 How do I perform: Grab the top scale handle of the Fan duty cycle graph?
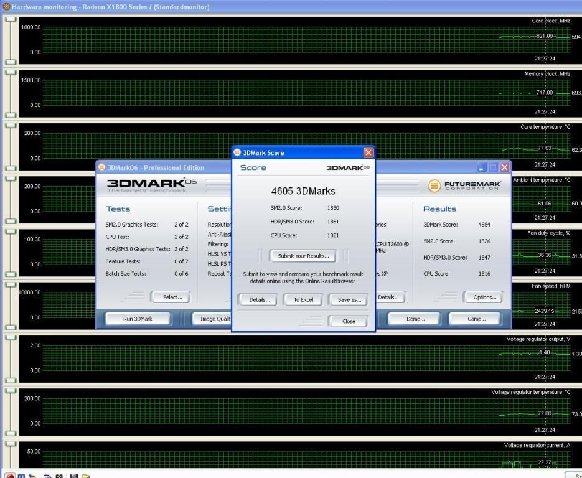coord(11,232)
